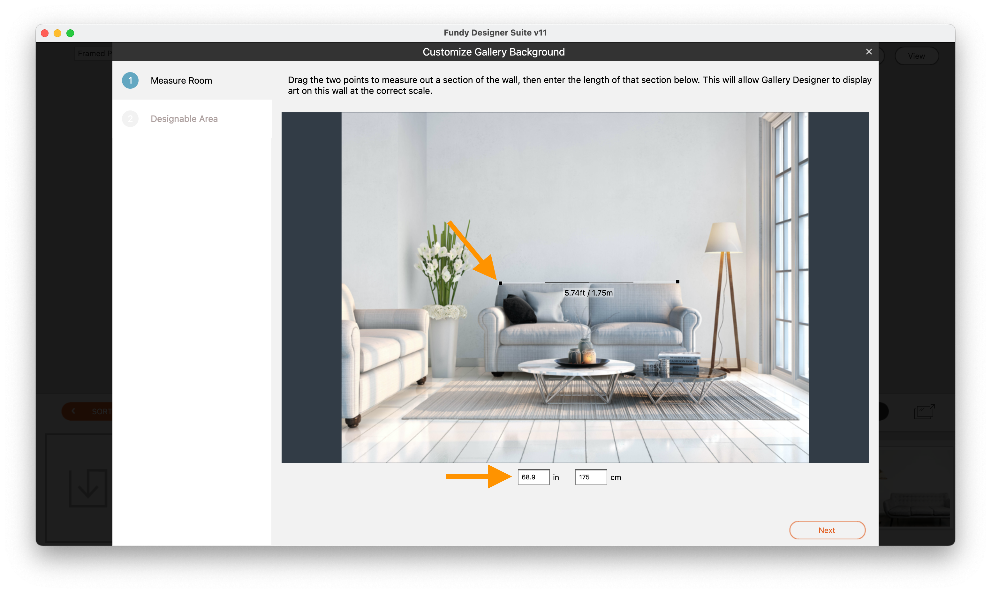Select the left measurement handle point

coord(500,283)
